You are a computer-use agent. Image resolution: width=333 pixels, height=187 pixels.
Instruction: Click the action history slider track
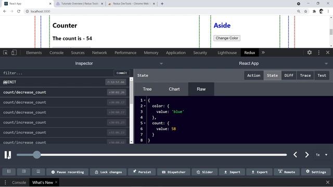(151, 155)
